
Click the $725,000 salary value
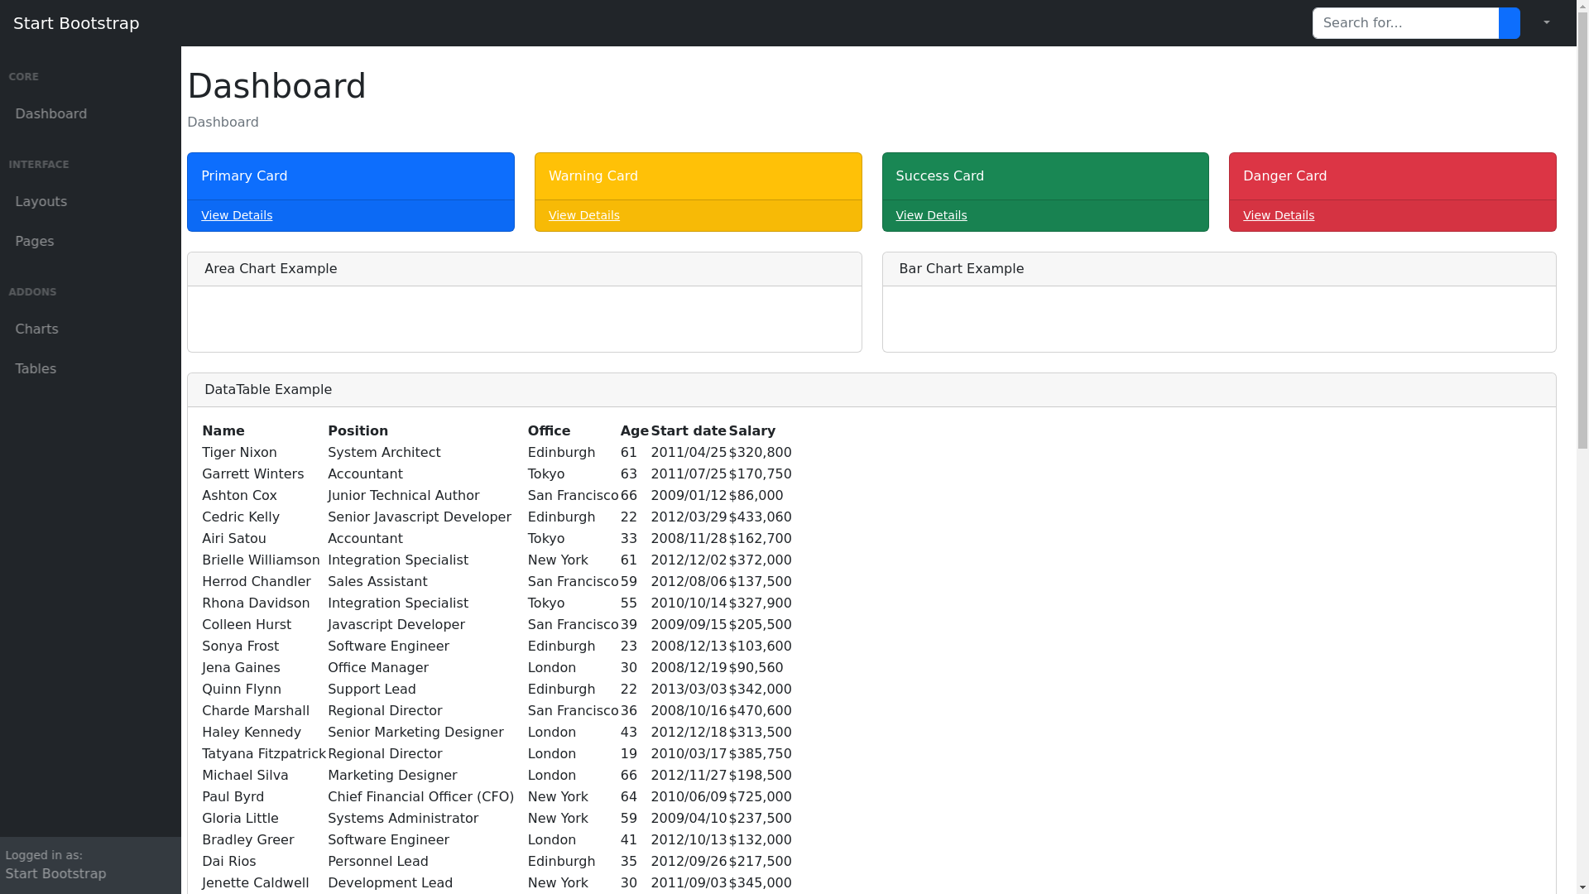(x=760, y=797)
